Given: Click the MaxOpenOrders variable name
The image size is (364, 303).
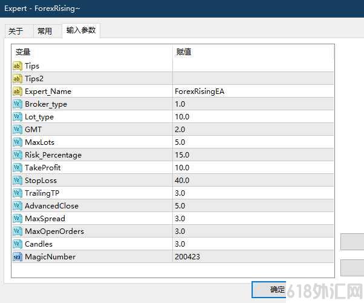Looking at the screenshot, I should [54, 231].
